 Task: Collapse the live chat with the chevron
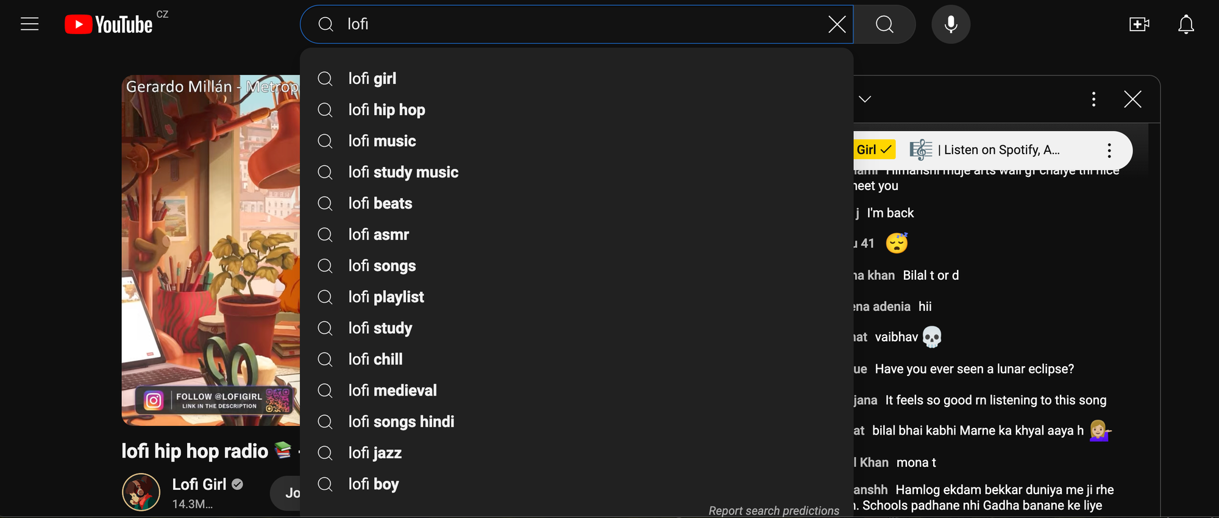(x=865, y=99)
